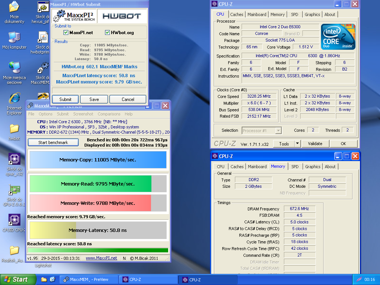Toggle the HWbot.org submit checkbox
The width and height of the screenshot is (380, 285).
(x=107, y=33)
